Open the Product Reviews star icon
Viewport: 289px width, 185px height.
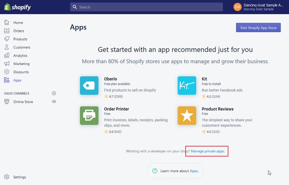click(x=187, y=115)
